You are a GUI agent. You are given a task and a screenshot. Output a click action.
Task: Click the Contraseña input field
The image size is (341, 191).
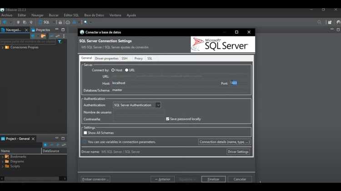coord(138,119)
